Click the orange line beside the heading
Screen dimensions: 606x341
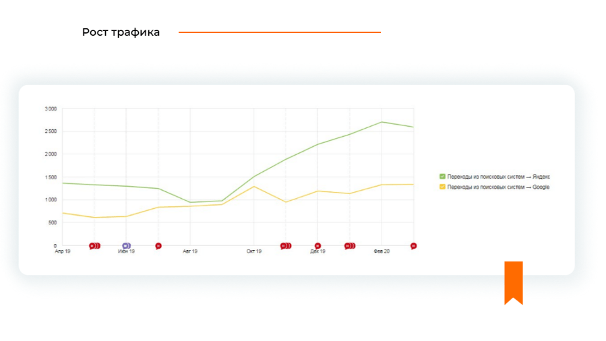tap(279, 32)
